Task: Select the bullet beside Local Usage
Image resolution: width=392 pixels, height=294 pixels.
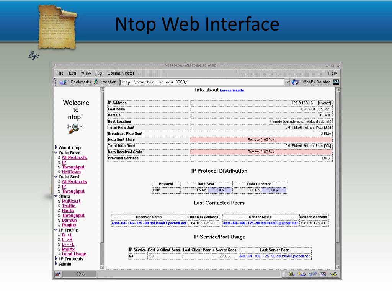Action: point(59,254)
